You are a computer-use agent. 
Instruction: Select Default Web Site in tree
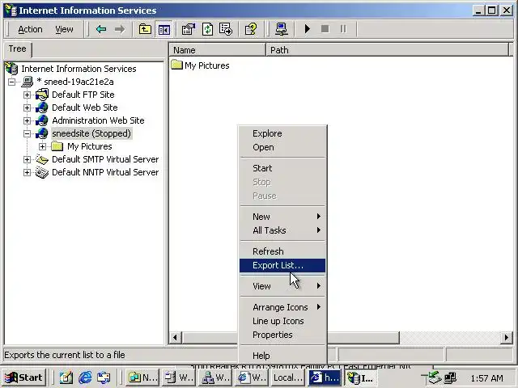coord(84,108)
